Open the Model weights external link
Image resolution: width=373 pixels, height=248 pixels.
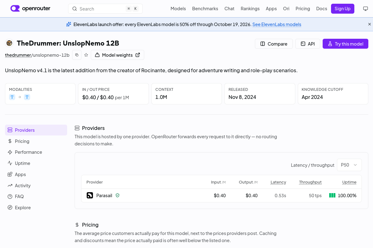[117, 55]
